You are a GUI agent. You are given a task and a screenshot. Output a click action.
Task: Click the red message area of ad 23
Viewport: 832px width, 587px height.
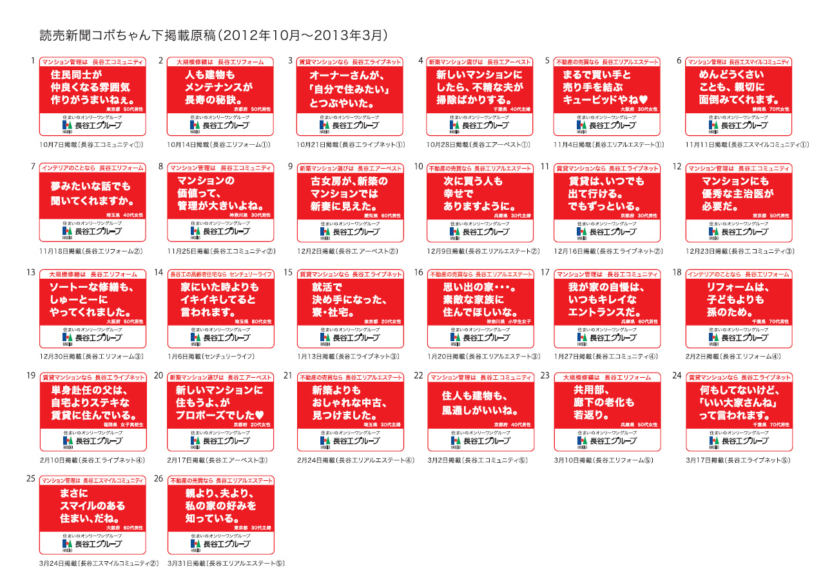click(x=607, y=404)
